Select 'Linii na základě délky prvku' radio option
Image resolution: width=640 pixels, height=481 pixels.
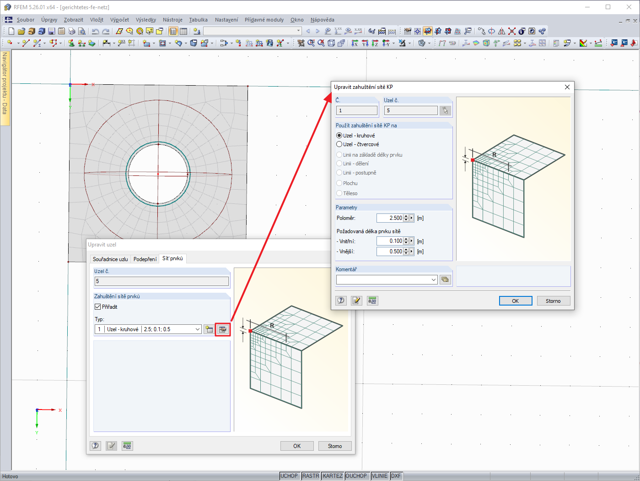click(x=339, y=155)
